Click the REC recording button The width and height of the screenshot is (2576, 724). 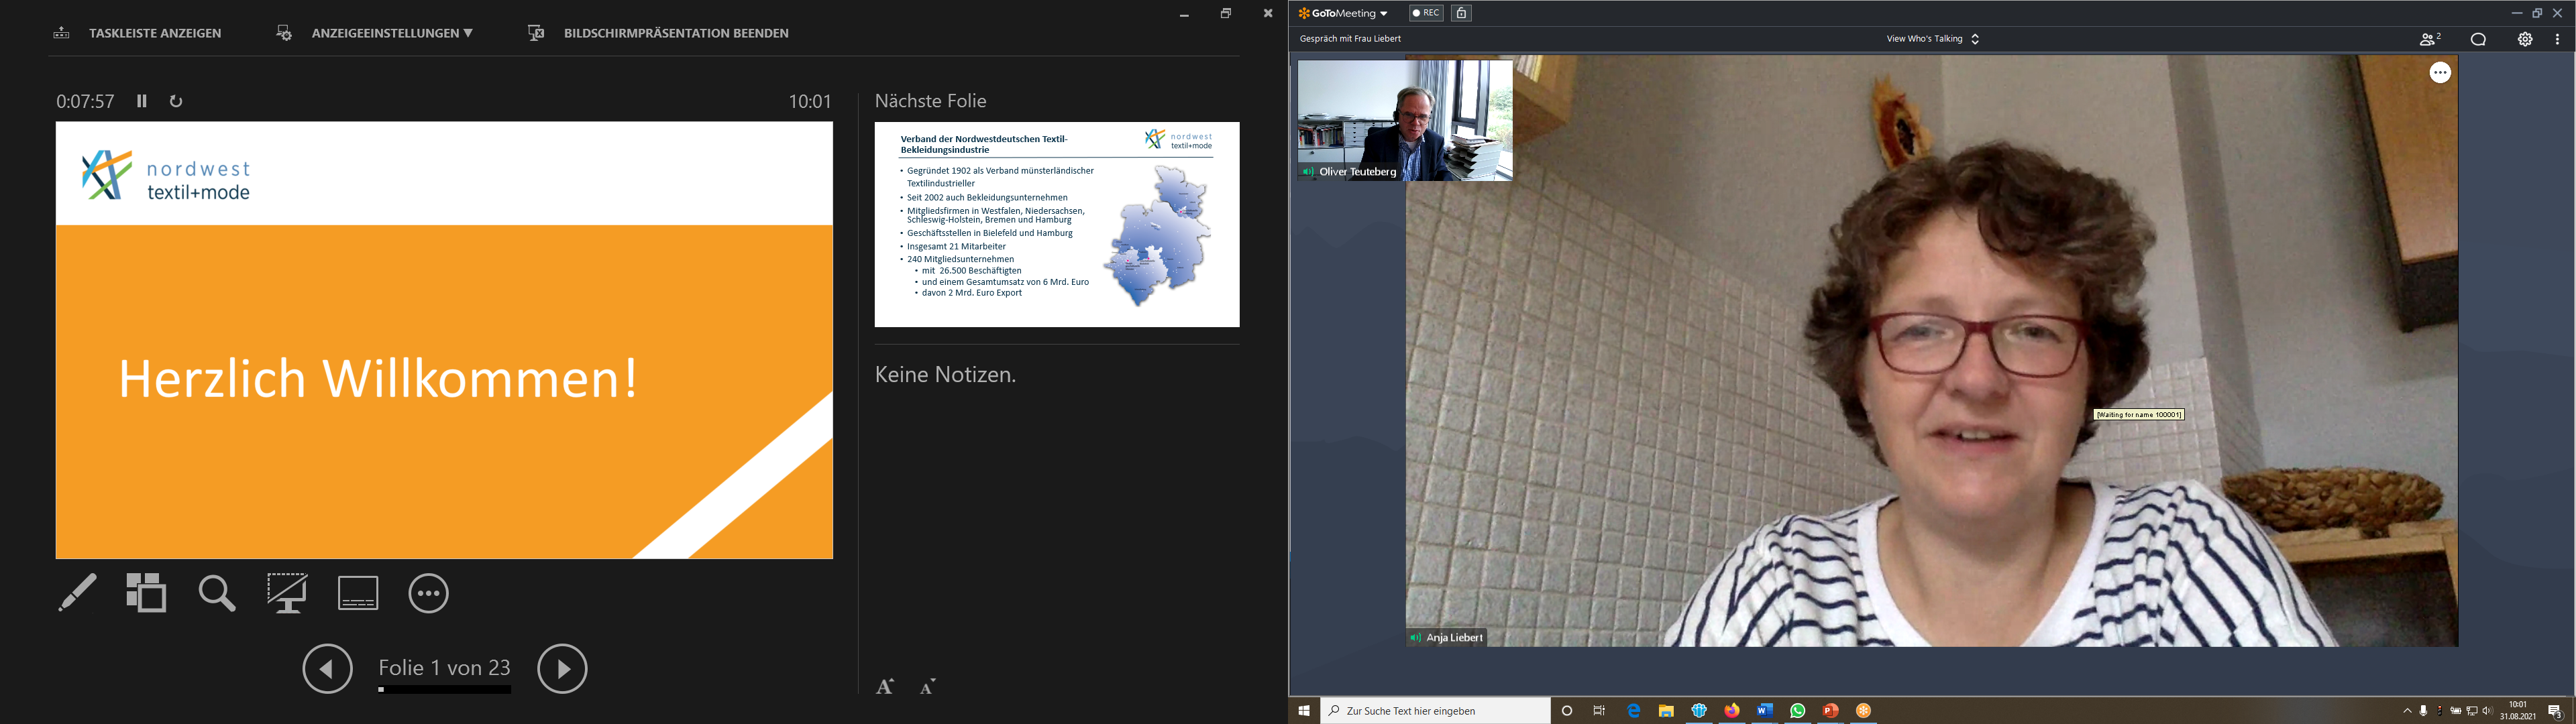pos(1426,13)
